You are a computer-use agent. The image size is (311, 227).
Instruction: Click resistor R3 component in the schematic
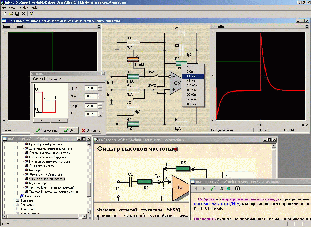133,90
